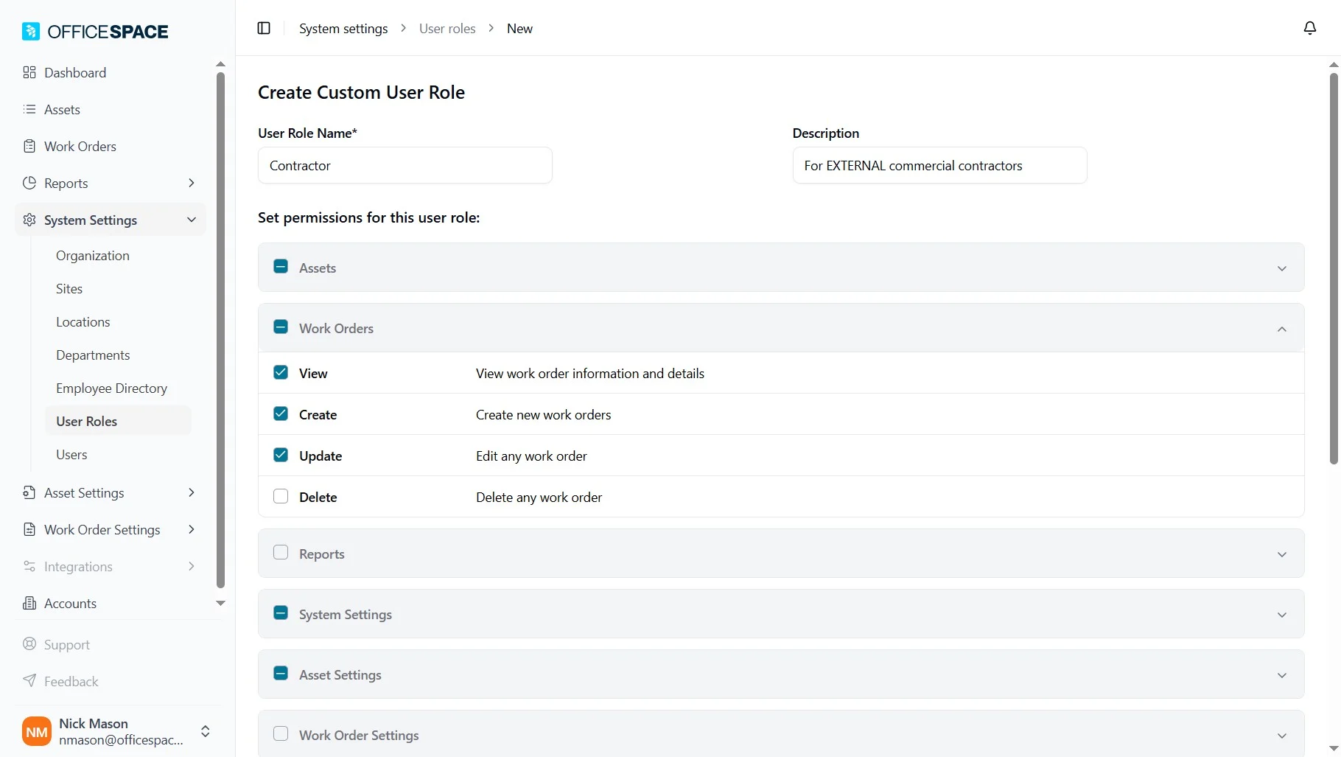Click the OfficeSpace logo icon

coord(31,31)
